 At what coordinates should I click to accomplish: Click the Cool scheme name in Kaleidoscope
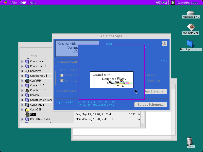109,44
